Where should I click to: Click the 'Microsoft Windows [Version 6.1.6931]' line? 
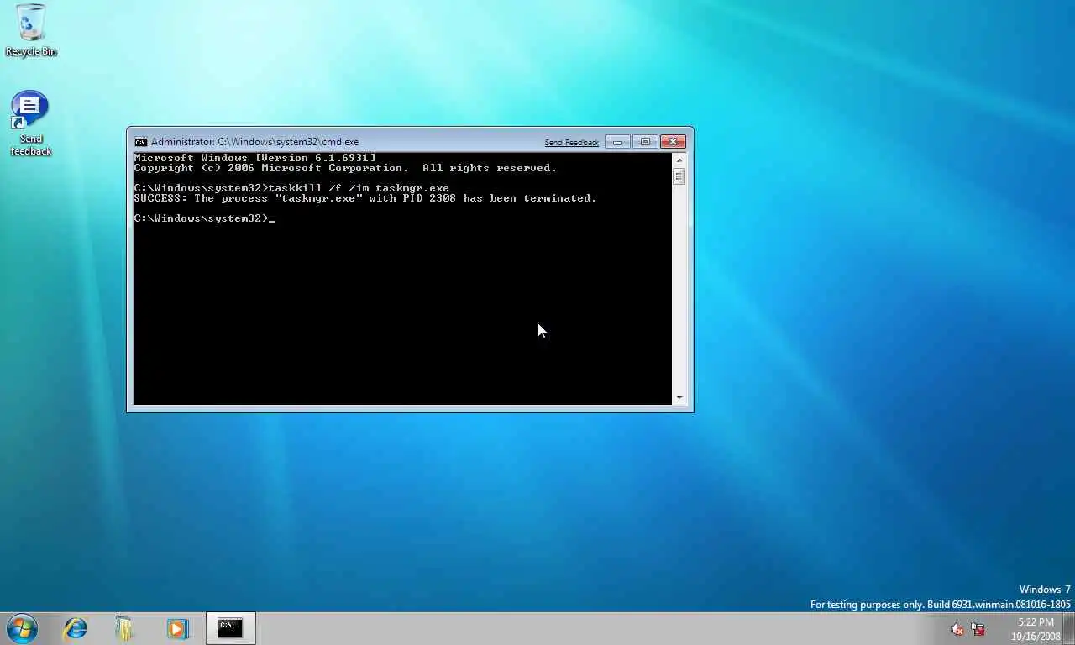tap(254, 158)
